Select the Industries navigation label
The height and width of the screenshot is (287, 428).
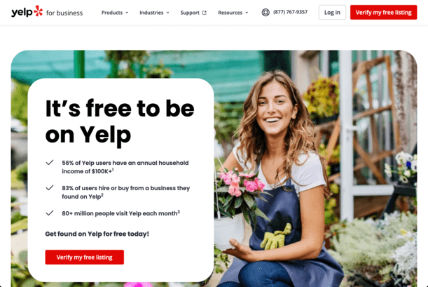pyautogui.click(x=151, y=13)
